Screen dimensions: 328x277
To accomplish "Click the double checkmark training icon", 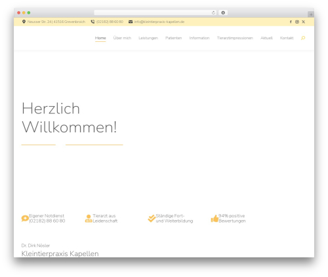I will [x=152, y=218].
